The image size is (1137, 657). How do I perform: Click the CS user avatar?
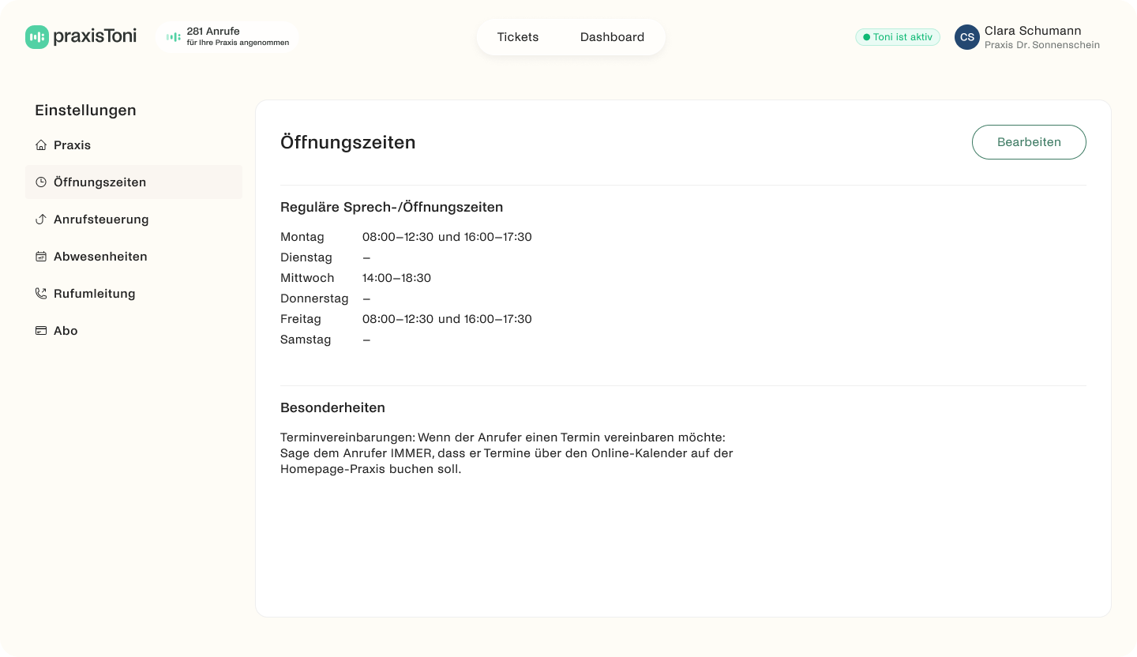(x=966, y=37)
